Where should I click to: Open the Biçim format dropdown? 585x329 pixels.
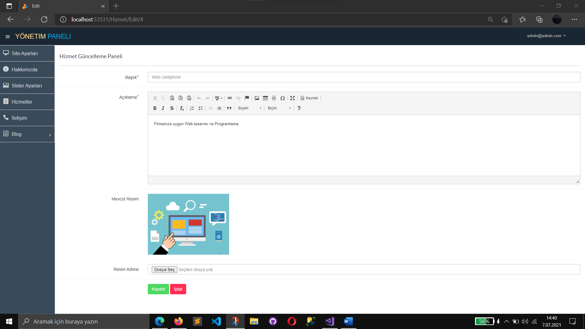tap(279, 108)
